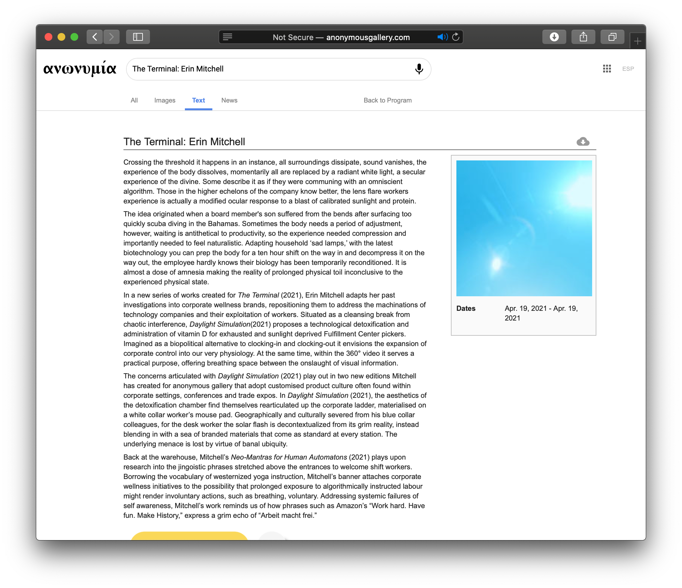Click the Share toolbar icon
Image resolution: width=682 pixels, height=588 pixels.
click(x=583, y=37)
